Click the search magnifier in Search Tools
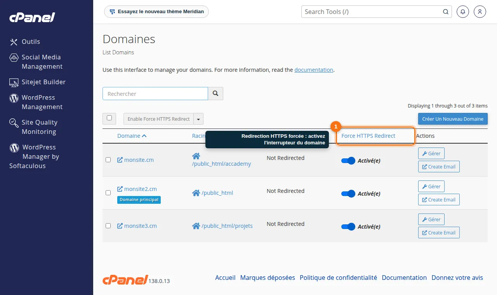This screenshot has height=295, width=497. tap(446, 12)
